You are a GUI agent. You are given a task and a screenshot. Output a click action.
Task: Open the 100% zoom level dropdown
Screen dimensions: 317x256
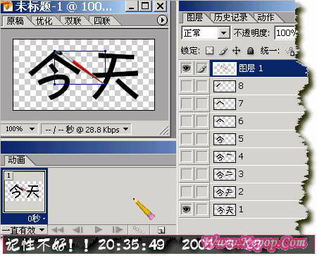click(20, 129)
